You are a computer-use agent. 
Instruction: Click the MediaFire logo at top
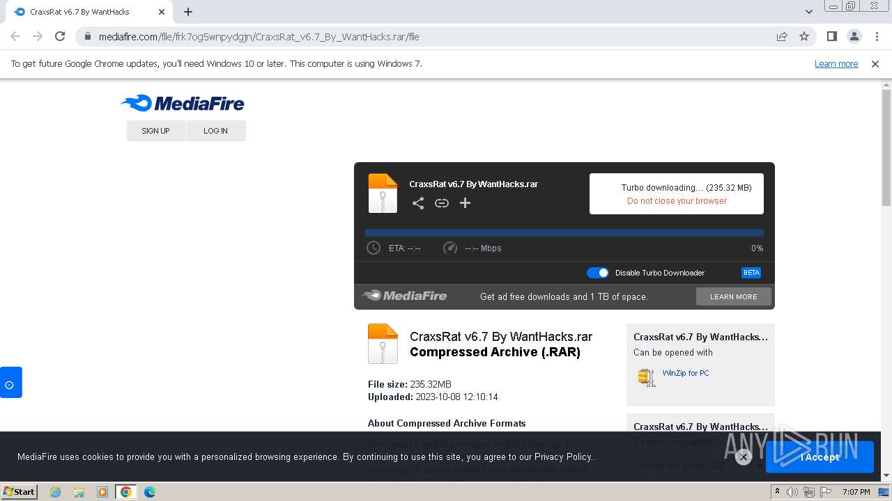(183, 104)
